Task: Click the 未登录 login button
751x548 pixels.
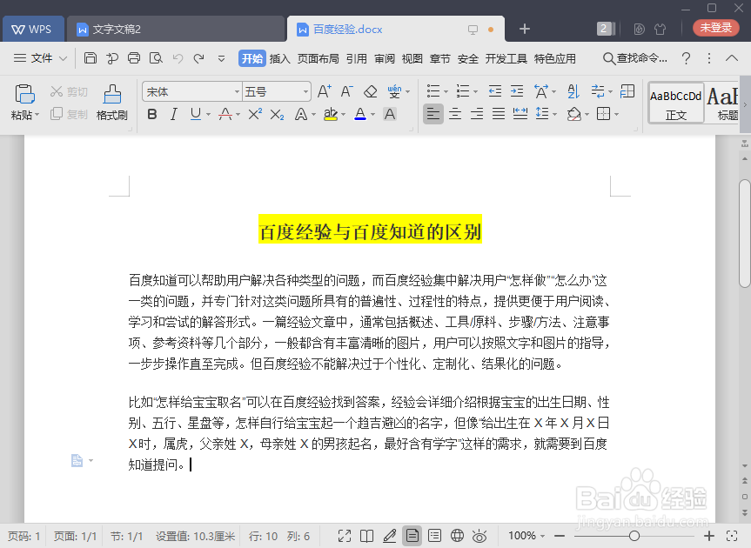Action: point(716,28)
